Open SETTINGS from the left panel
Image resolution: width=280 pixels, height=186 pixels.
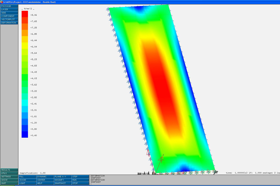[x=9, y=176]
